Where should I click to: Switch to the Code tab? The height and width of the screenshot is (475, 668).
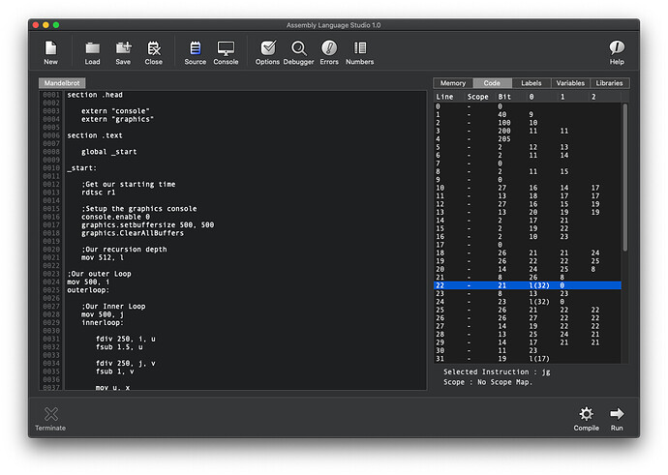(x=492, y=83)
